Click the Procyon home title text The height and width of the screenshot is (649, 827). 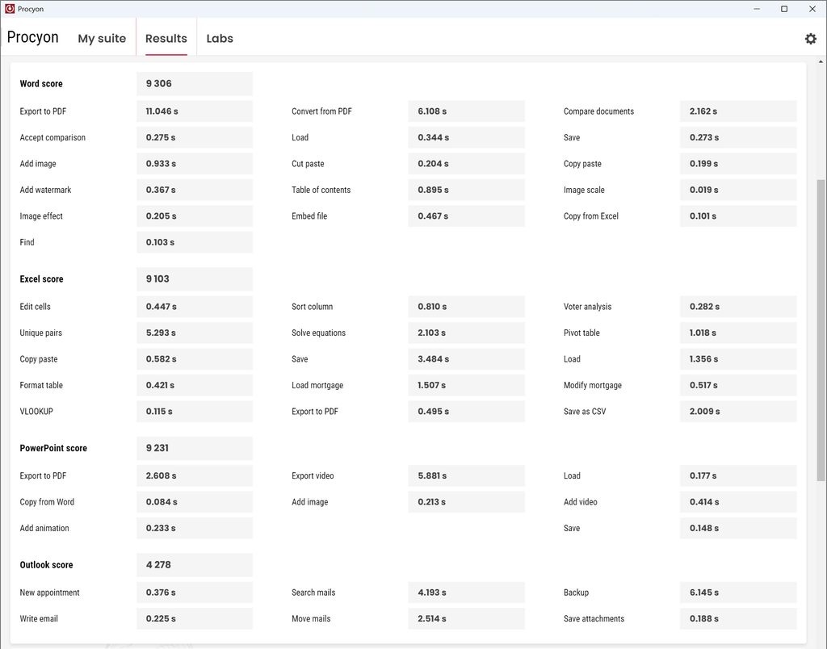tap(32, 37)
